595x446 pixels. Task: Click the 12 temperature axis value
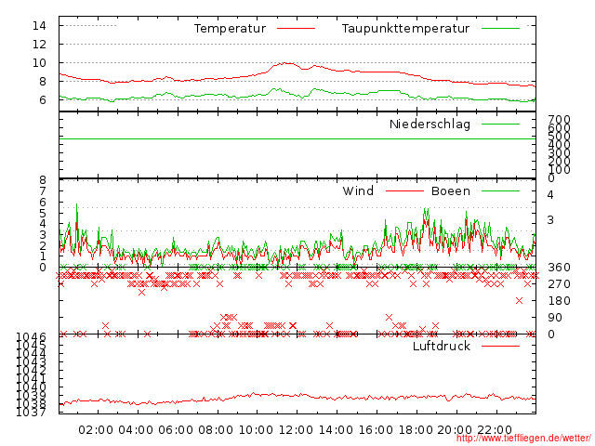click(x=39, y=45)
